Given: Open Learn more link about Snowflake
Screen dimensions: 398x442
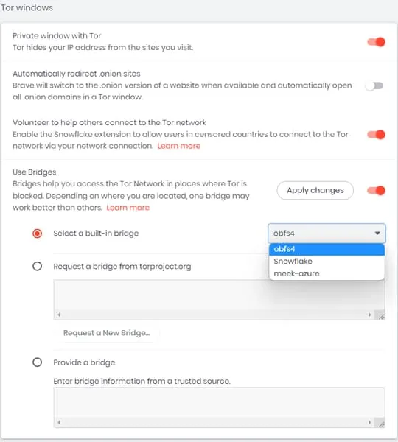Looking at the screenshot, I should click(179, 146).
